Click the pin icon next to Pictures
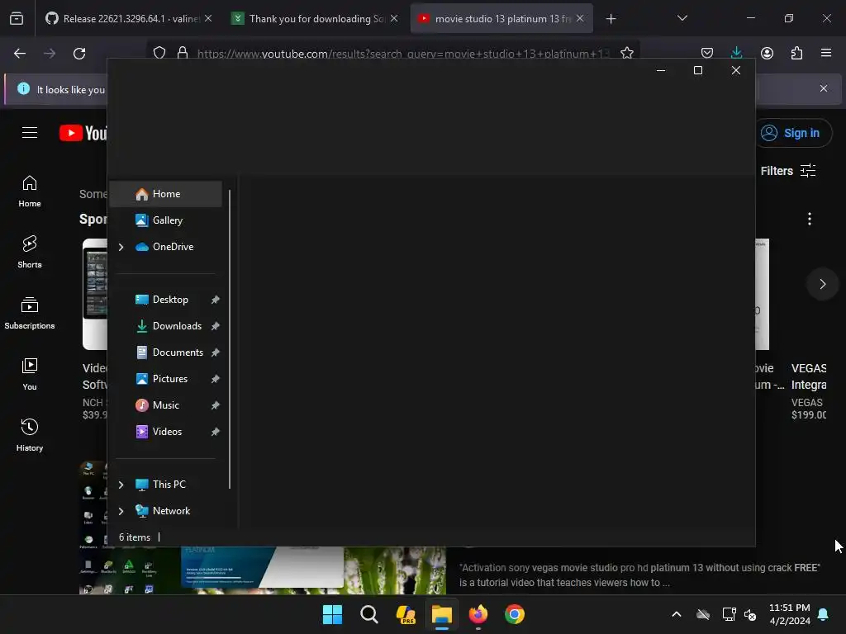Screen dimensions: 846x634 point(216,379)
